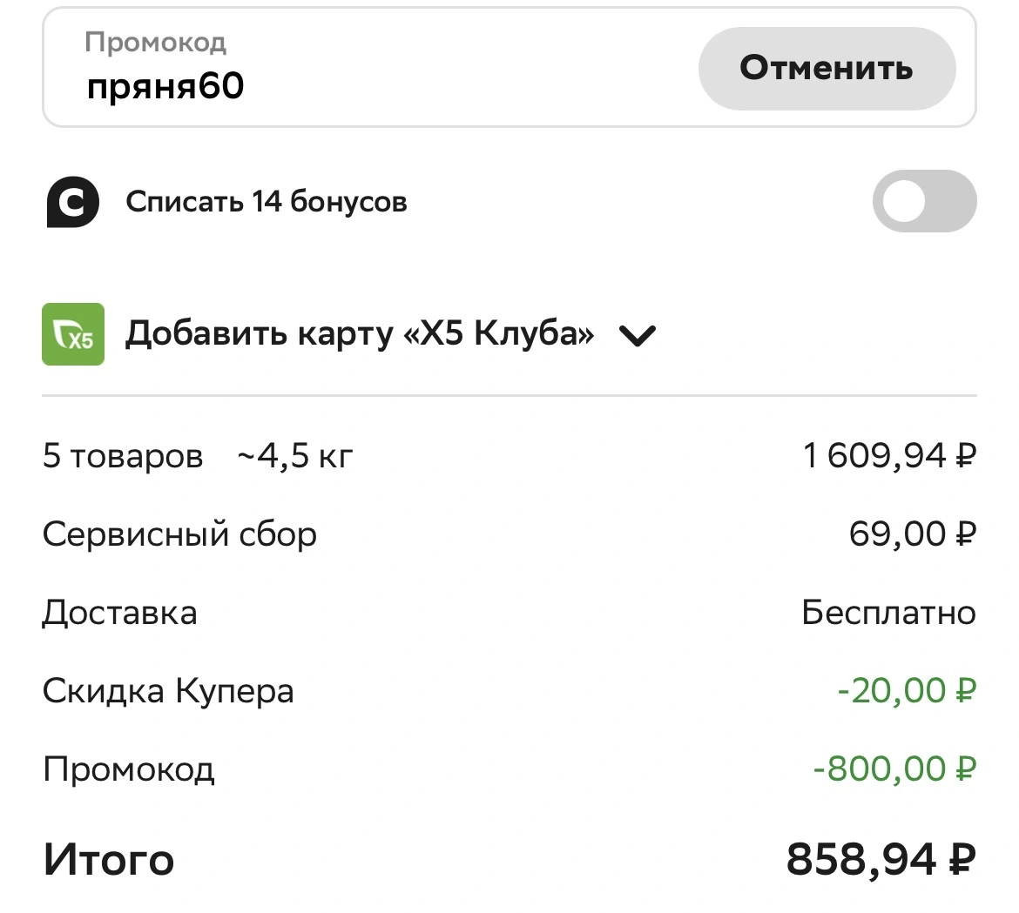Click the Доставка row label
Screen dimensions: 1019x913
point(120,613)
